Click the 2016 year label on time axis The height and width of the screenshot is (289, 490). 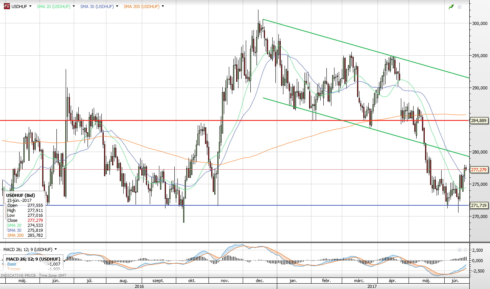click(139, 286)
